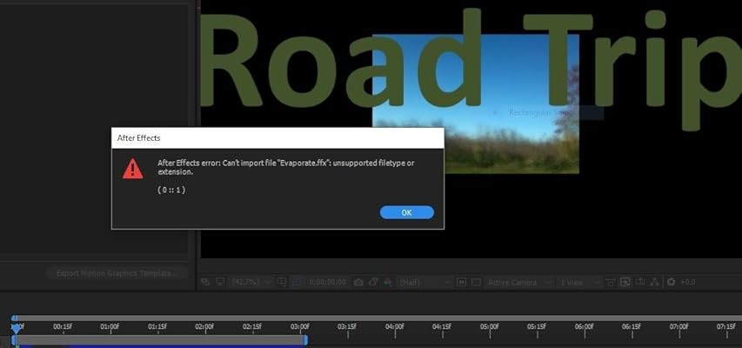Image resolution: width=742 pixels, height=348 pixels.
Task: Toggle the Transparency Grid icon
Action: point(476,282)
